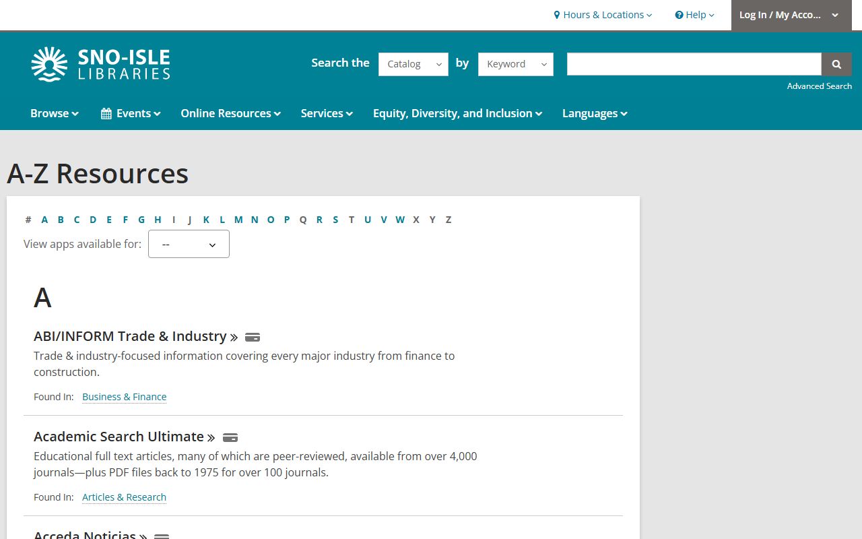
Task: Open the View apps available for dropdown
Action: [x=189, y=244]
